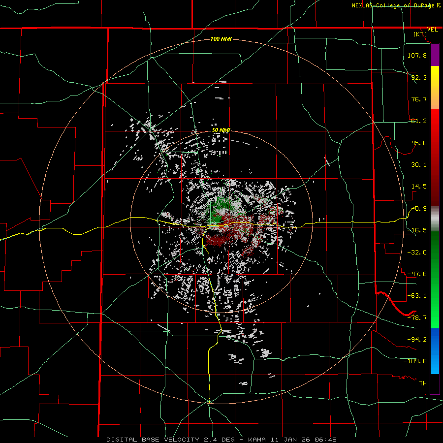Click the -47.6 velocity legend value
443x443 pixels.
pos(417,274)
